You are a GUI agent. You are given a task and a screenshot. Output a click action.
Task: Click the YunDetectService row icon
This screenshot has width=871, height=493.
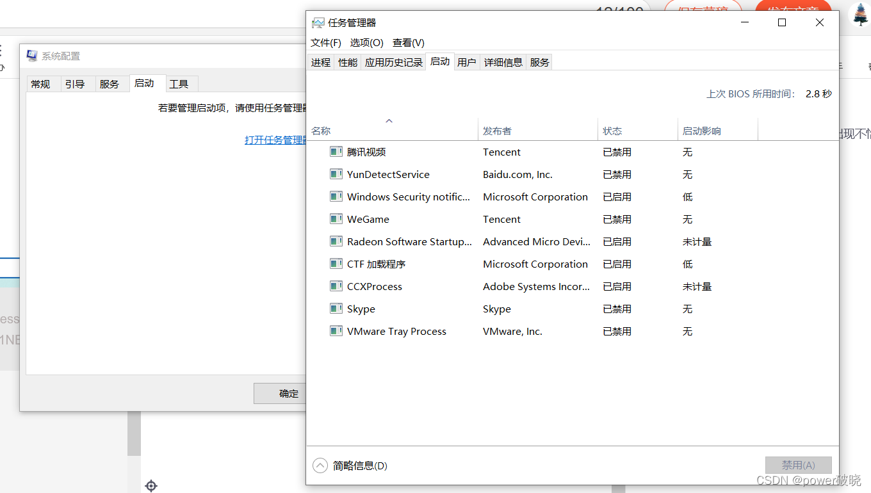coord(336,174)
